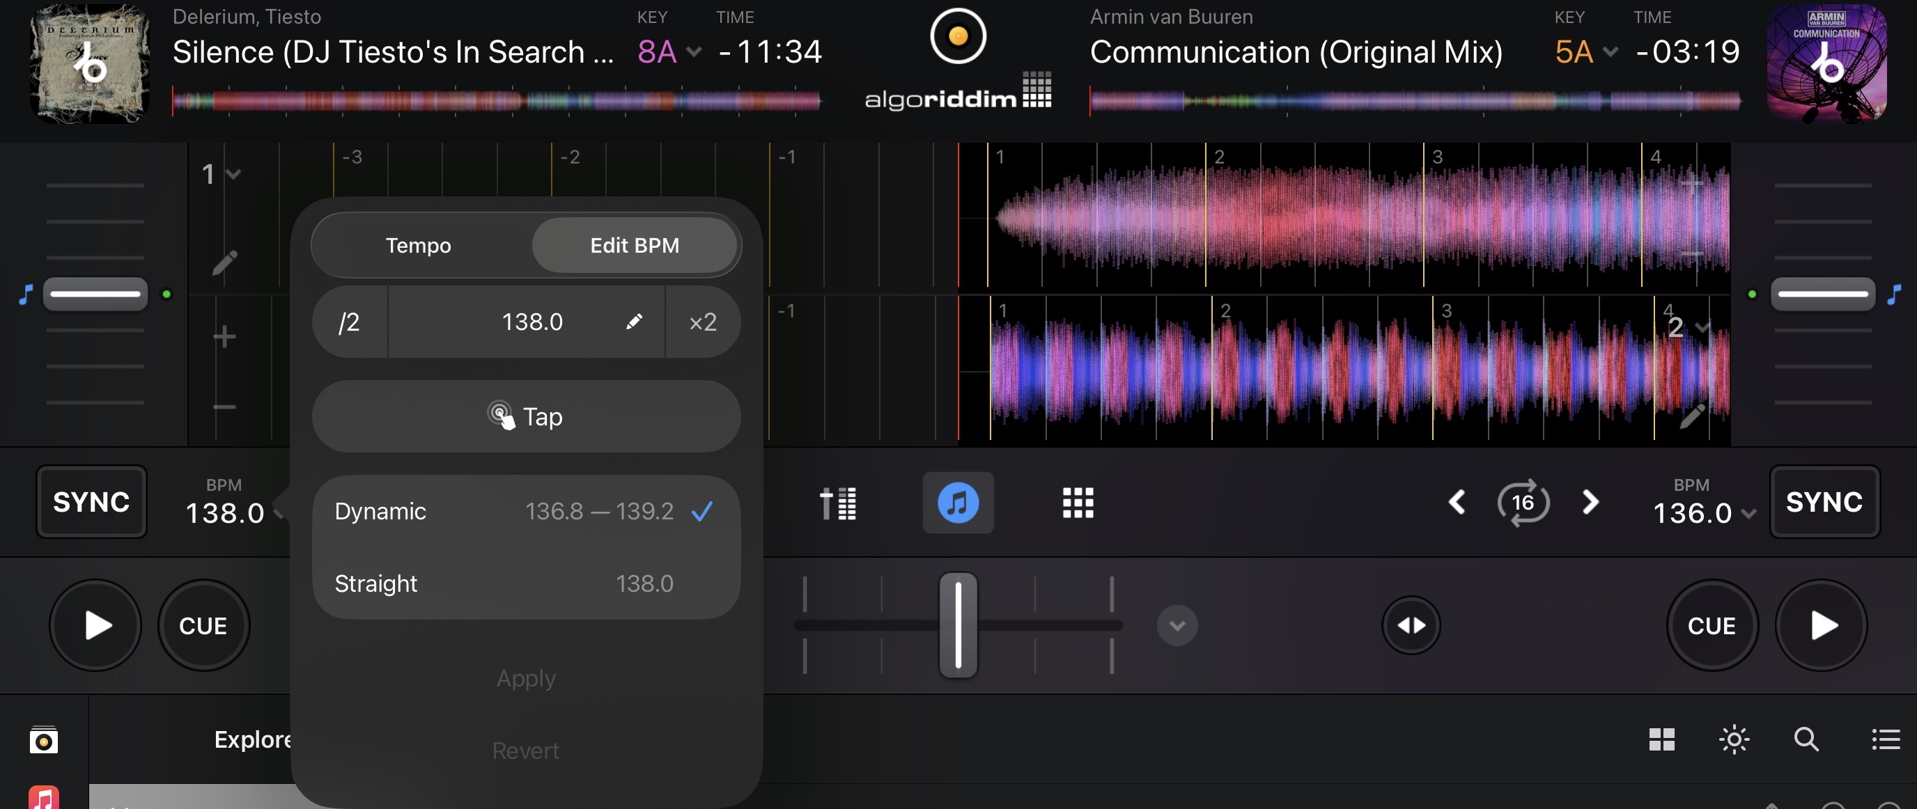
Task: Click the right deck CUE button
Action: (1712, 625)
